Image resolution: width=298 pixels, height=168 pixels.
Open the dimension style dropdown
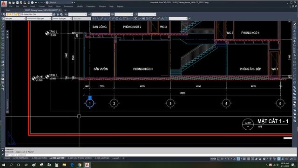coord(101,14)
